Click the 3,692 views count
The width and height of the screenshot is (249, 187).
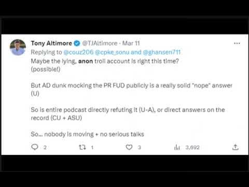(x=192, y=148)
